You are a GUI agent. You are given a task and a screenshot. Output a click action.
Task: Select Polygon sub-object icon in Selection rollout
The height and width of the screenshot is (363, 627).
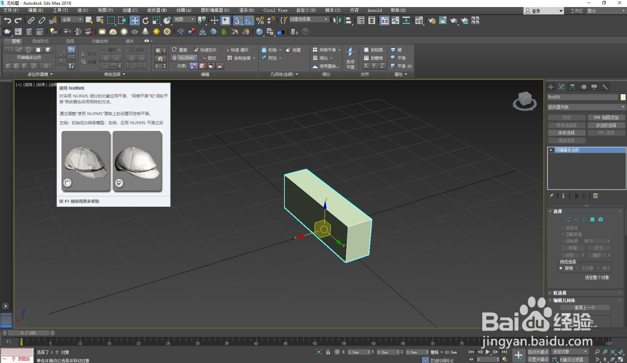point(593,220)
